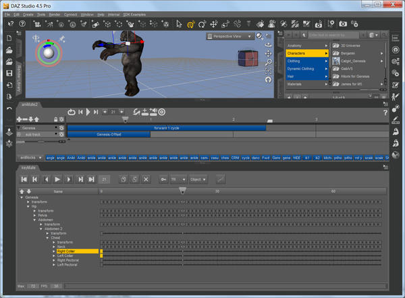Jump to first frame in keyMate
This screenshot has height=298, width=405.
point(24,179)
